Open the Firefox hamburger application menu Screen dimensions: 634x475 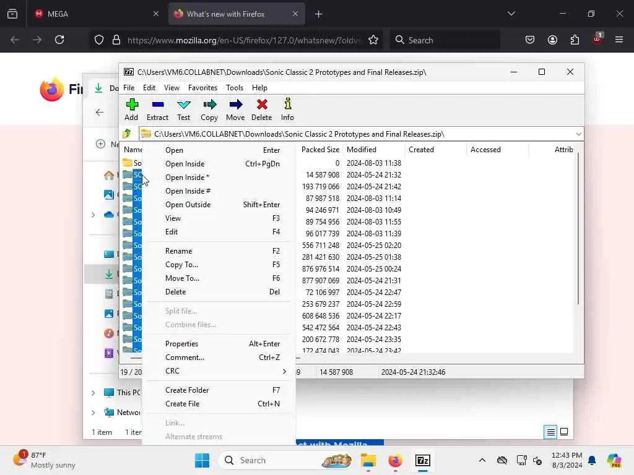619,40
